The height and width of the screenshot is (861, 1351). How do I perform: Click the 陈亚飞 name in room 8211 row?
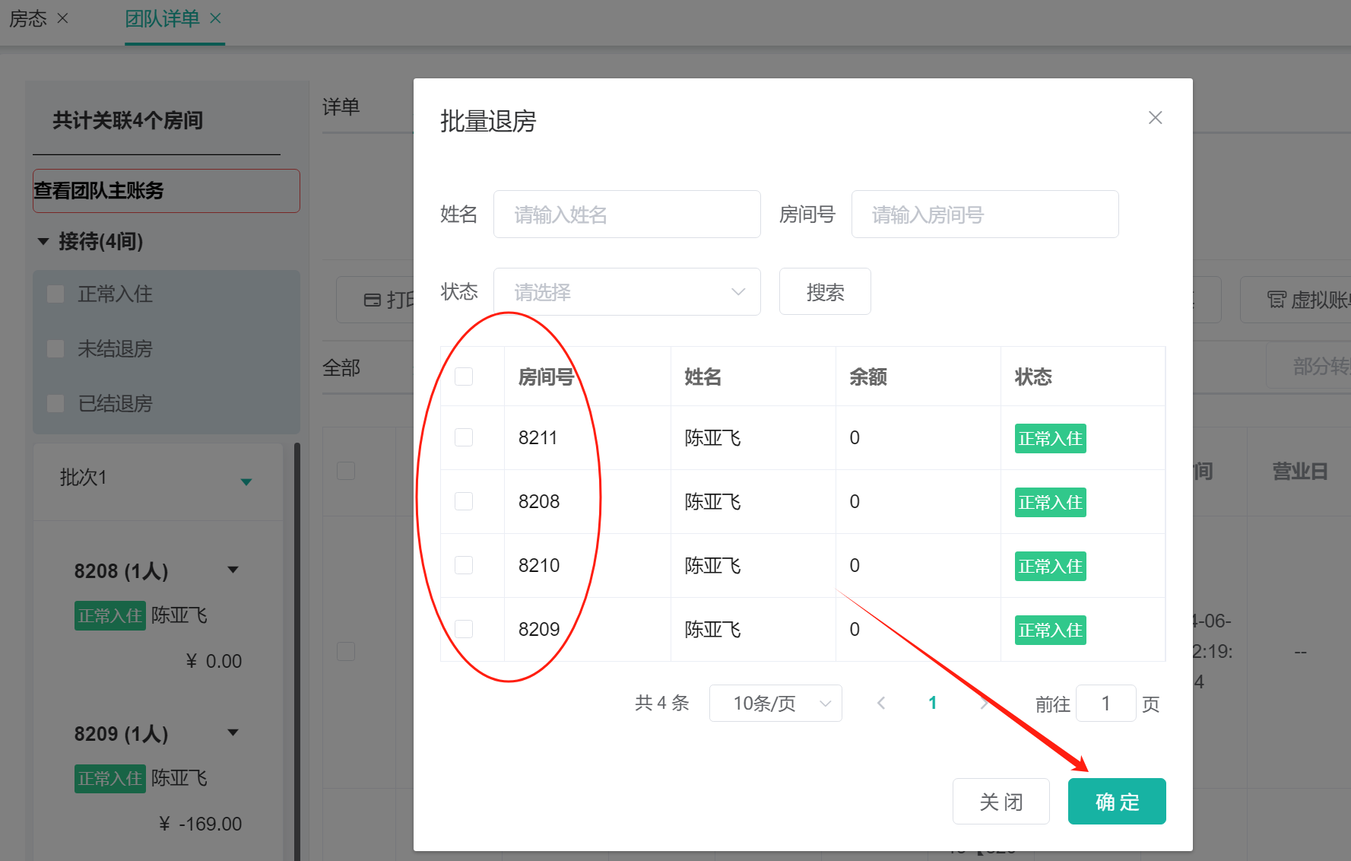pos(713,438)
